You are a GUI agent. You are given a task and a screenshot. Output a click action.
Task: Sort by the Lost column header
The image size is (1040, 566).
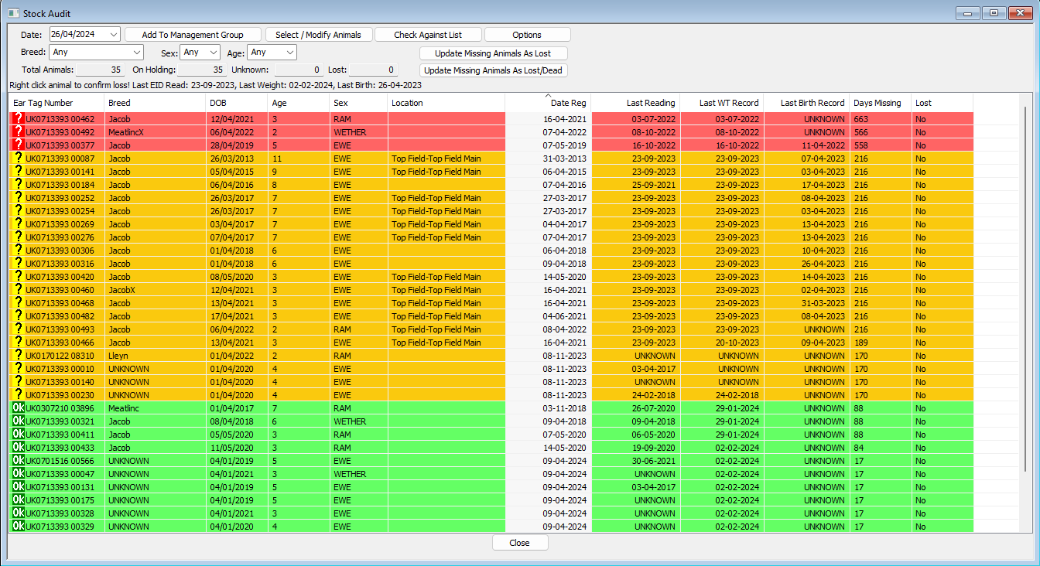pyautogui.click(x=942, y=103)
